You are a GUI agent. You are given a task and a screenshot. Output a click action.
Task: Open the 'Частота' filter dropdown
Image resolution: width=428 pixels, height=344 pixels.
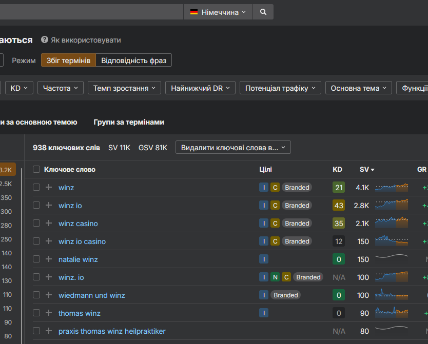pos(61,88)
